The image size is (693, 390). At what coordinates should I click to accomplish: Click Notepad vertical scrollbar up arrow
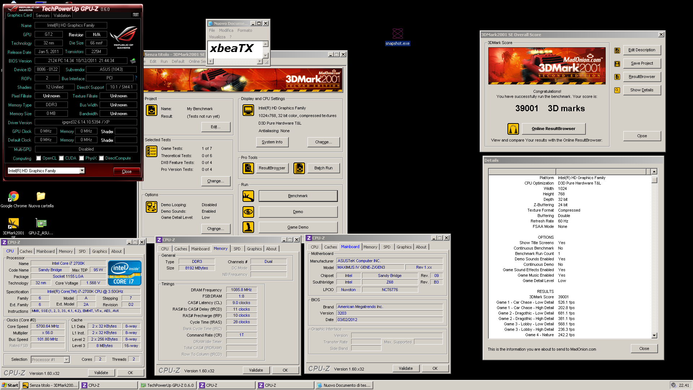click(x=266, y=44)
